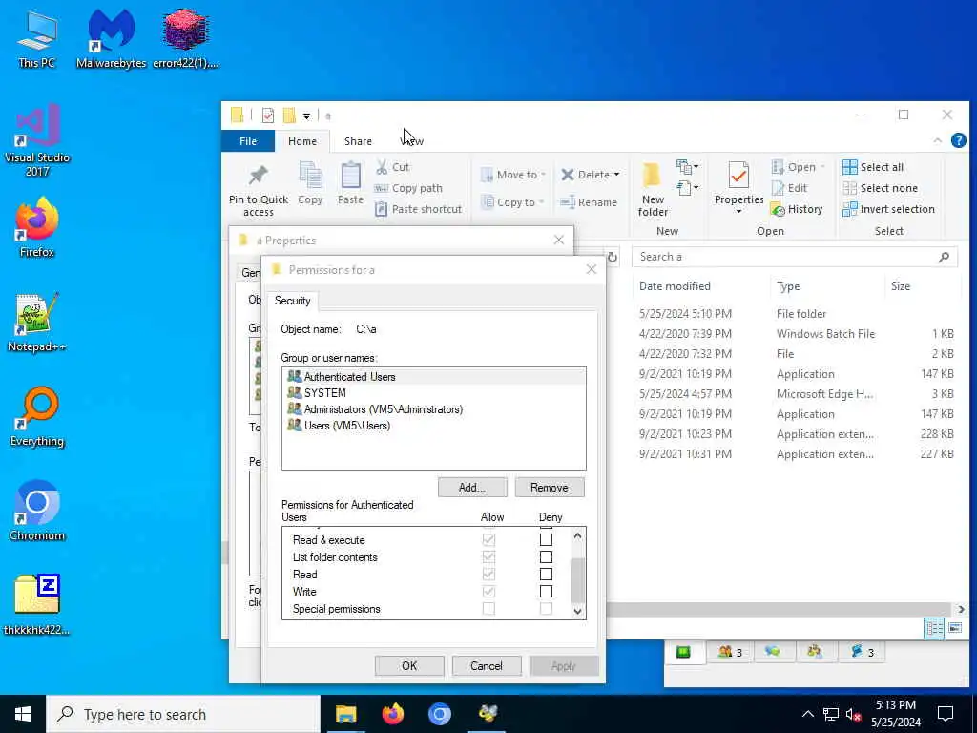Click OK in Permissions dialog
The width and height of the screenshot is (977, 733).
click(409, 665)
